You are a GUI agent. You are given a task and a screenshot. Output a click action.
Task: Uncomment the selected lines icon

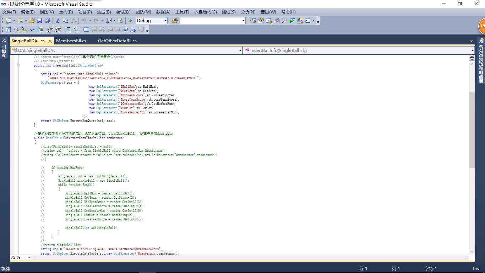76,30
